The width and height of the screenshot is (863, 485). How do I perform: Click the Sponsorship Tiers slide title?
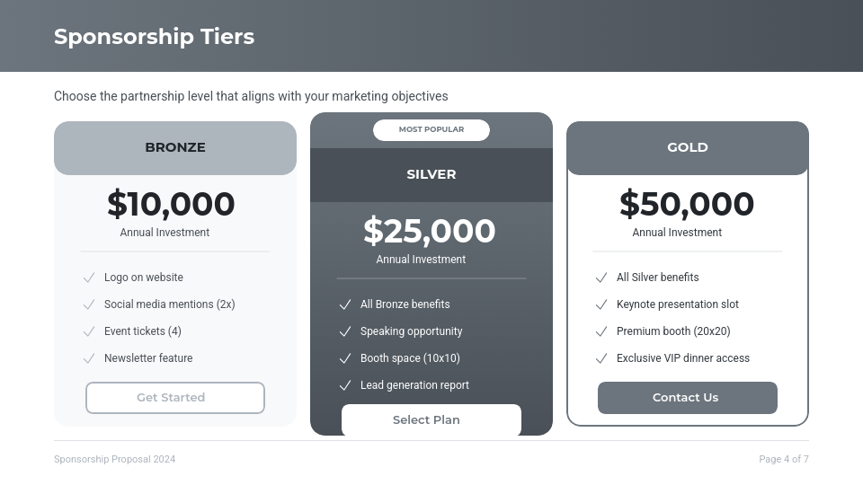pos(154,37)
